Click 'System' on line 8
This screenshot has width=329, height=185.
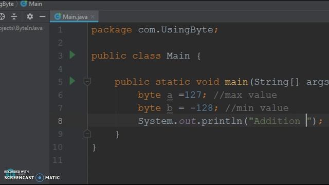point(155,121)
